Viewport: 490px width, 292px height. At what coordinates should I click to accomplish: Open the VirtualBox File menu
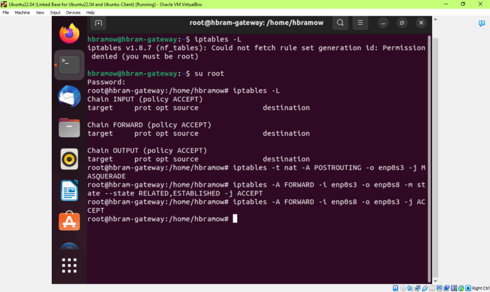[x=6, y=12]
